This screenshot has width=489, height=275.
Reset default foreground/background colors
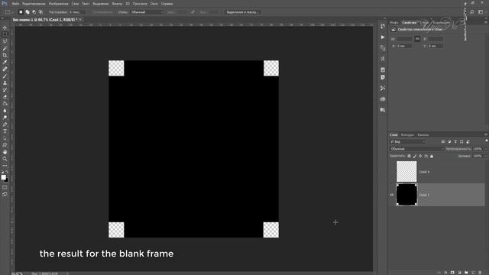click(x=2, y=172)
